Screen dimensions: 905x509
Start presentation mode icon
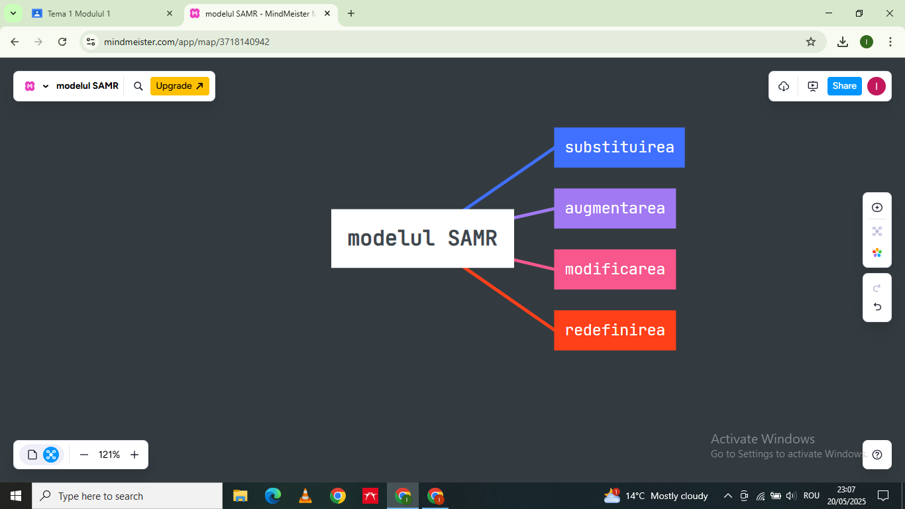click(813, 86)
